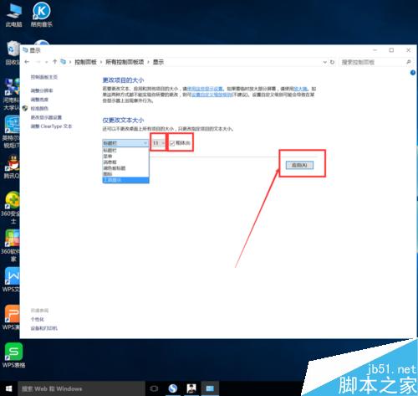The height and width of the screenshot is (396, 418).
Task: Navigate to 所有控制面板项 breadcrumb
Action: 125,62
